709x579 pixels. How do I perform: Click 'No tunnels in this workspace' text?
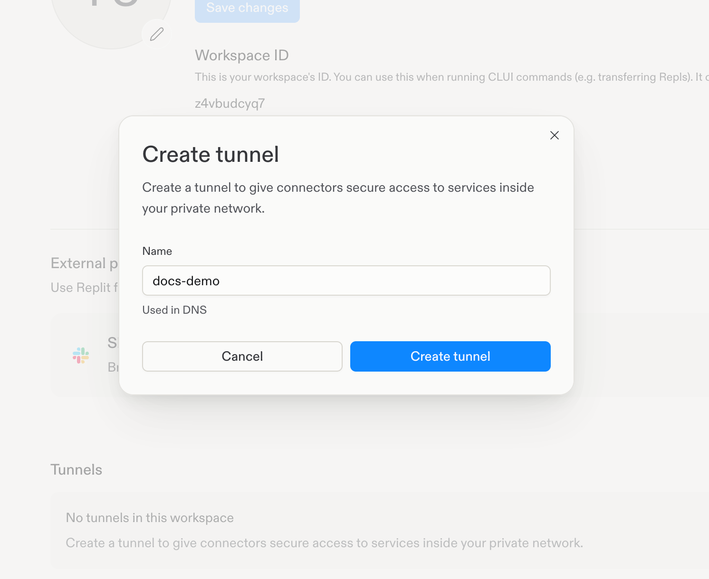point(150,518)
